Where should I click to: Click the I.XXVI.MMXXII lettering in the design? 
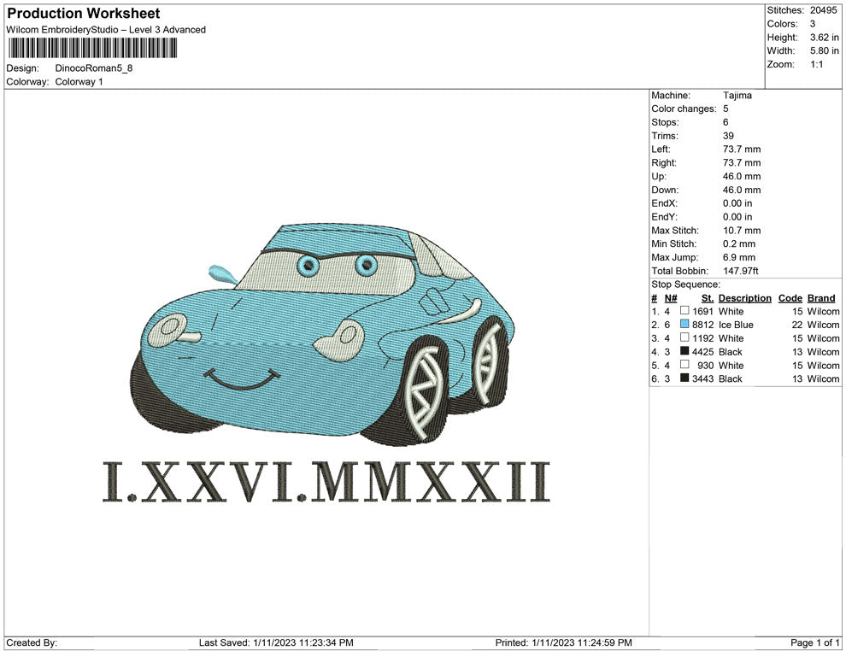pyautogui.click(x=326, y=481)
